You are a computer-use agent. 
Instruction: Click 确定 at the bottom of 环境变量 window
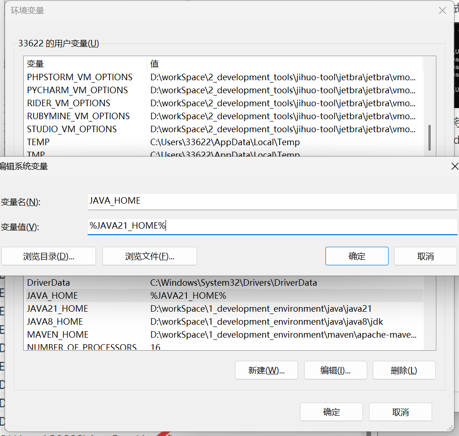coord(331,412)
